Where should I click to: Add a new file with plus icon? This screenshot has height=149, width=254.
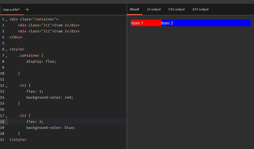tap(27, 10)
